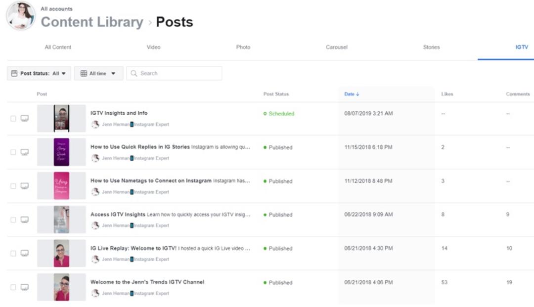Select the Stories tab
Viewport: 534px width, 307px height.
[431, 47]
